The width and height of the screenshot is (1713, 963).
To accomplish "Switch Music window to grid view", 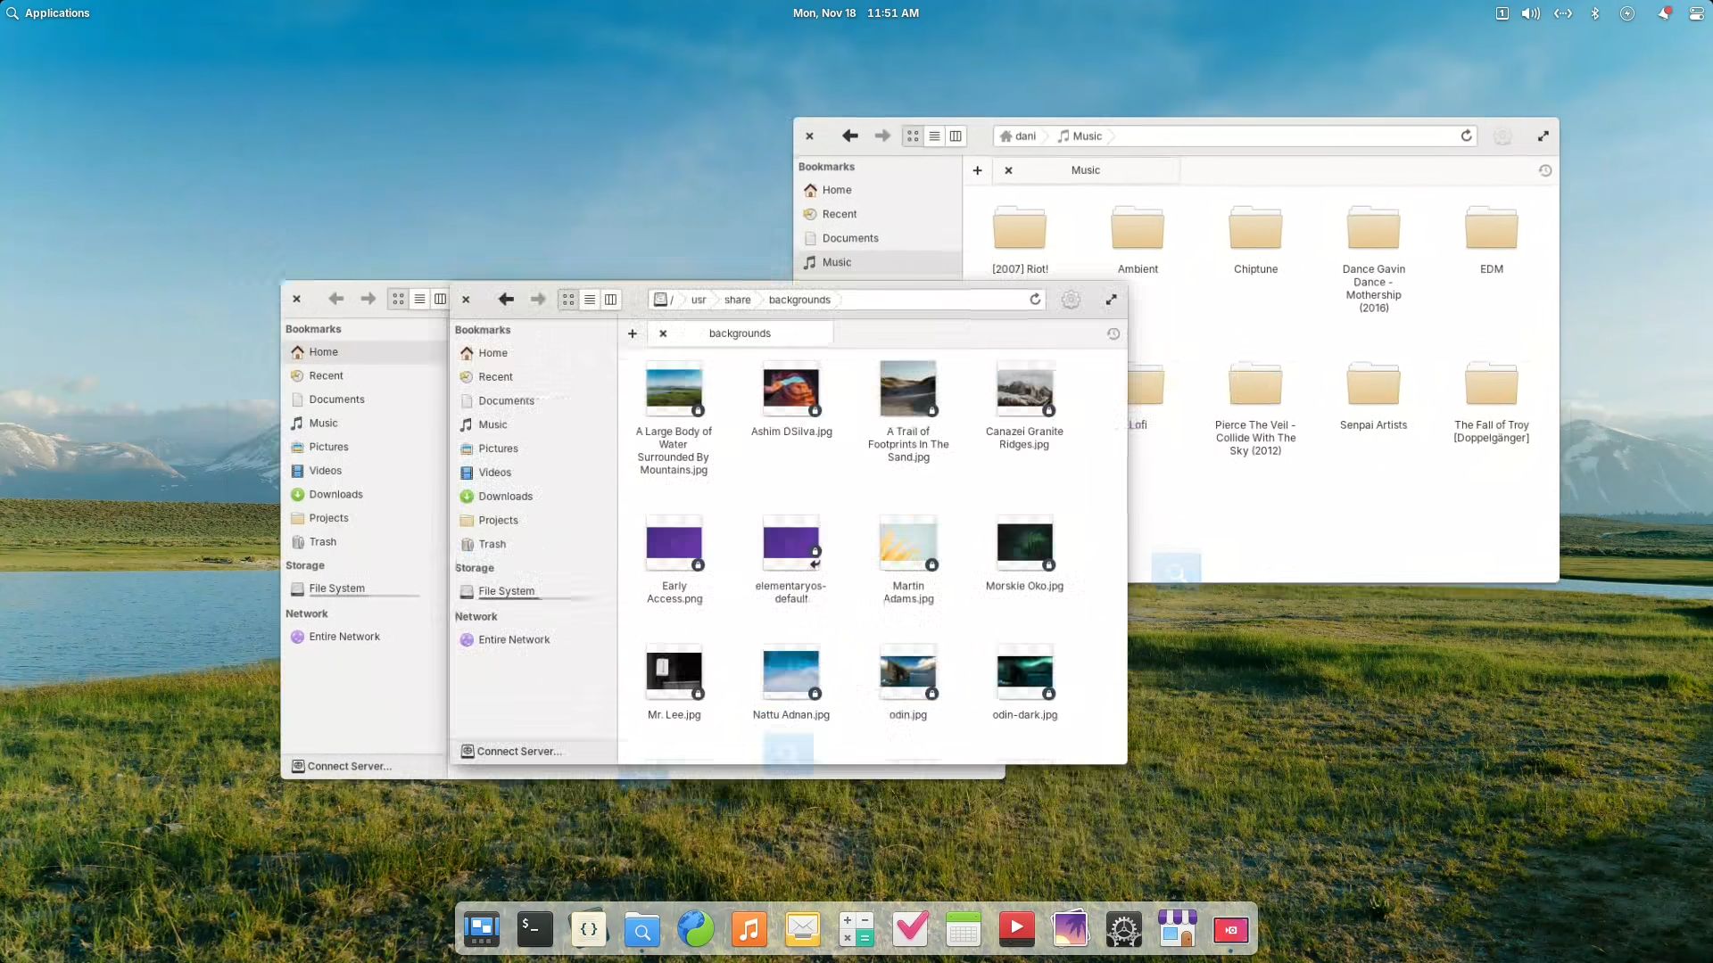I will pyautogui.click(x=913, y=136).
